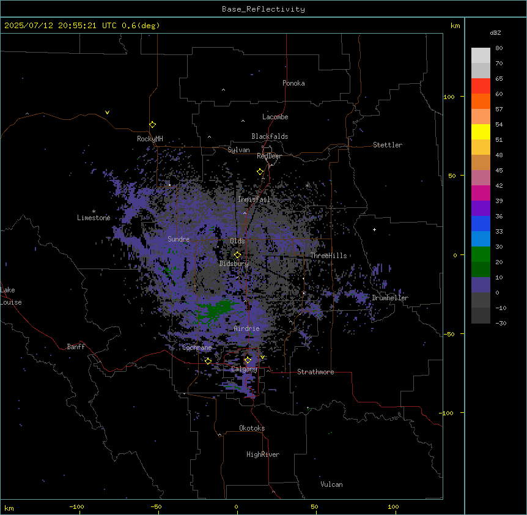Click the 45 value on the dBZ legend
The image size is (527, 515).
click(499, 171)
